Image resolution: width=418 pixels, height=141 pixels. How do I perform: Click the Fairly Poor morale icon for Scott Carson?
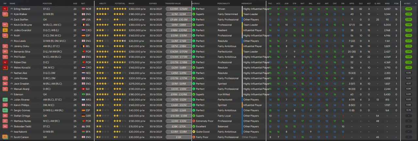(x=194, y=137)
